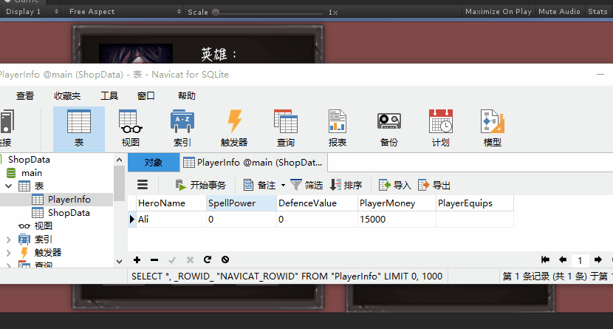Collapse the 表 tree node
613x329 pixels.
9,186
